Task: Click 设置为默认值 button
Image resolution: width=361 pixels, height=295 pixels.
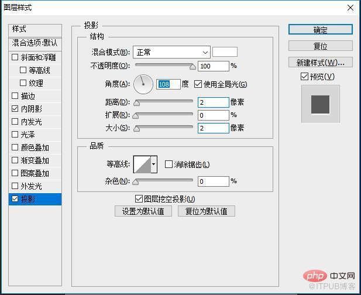Action: tap(143, 211)
